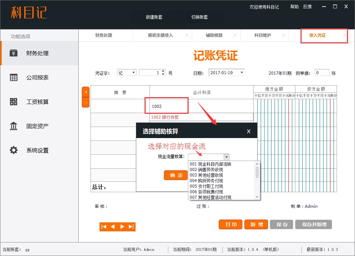Expand the 凭证字 dropdown
355x256 pixels.
tap(134, 73)
